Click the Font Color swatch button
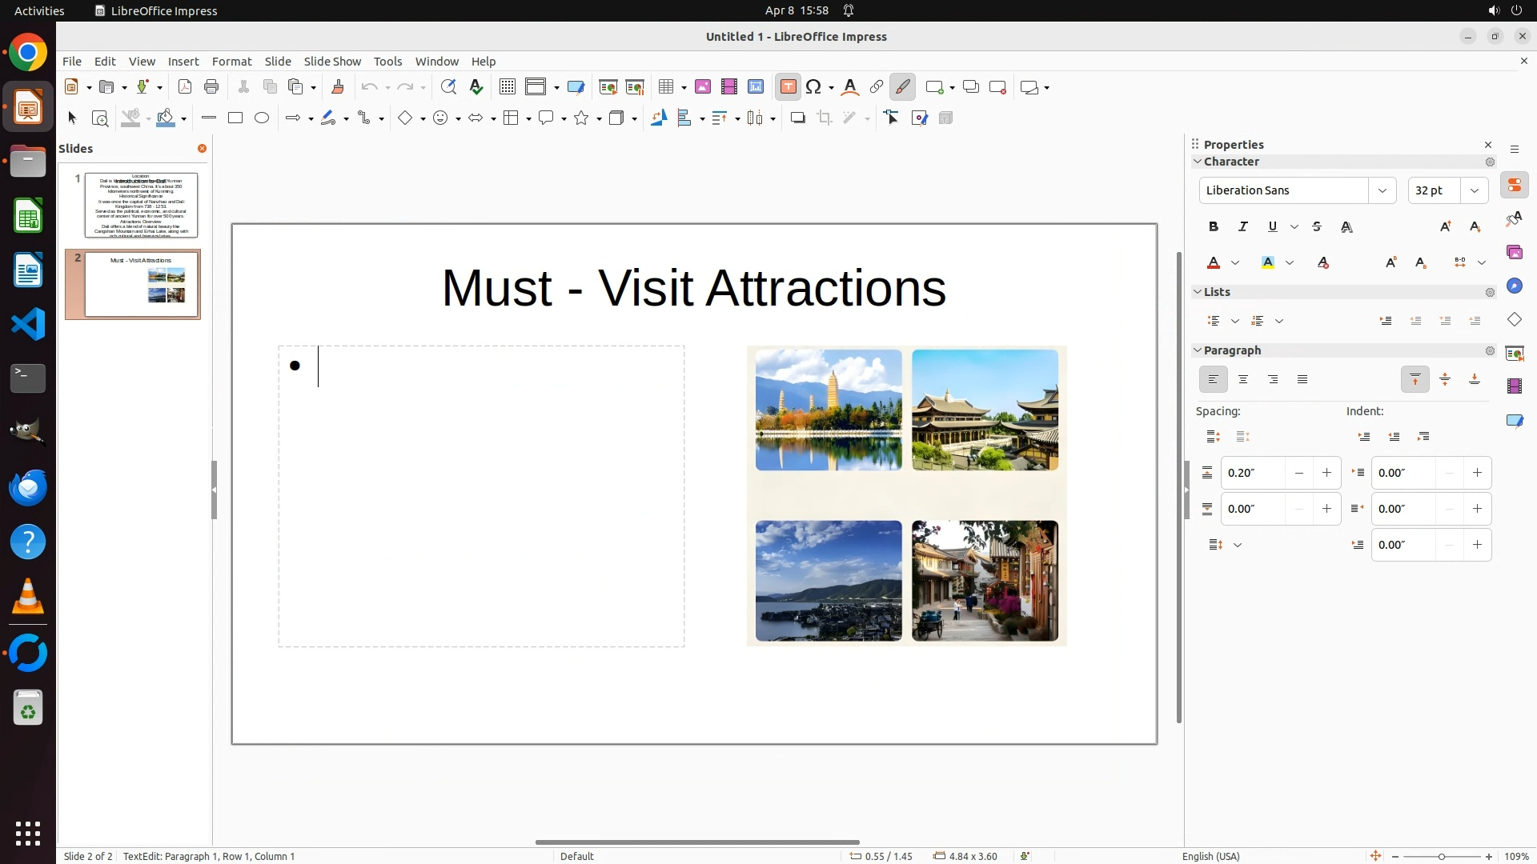The image size is (1537, 864). click(x=1214, y=263)
